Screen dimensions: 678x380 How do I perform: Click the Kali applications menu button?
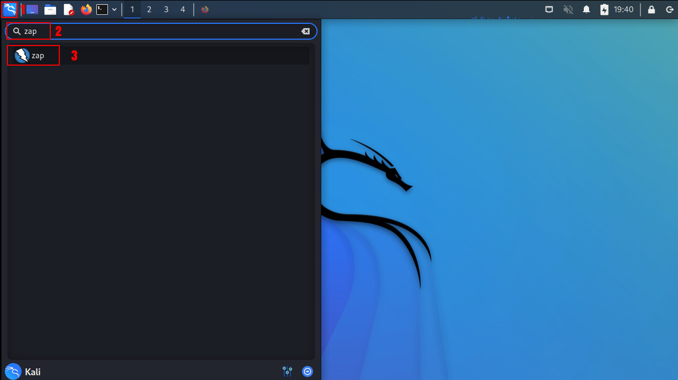(x=10, y=10)
